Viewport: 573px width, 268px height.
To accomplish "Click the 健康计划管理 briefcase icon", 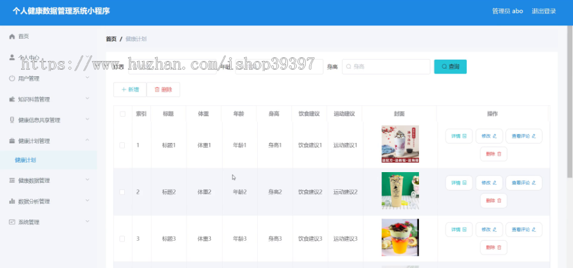I will tap(12, 141).
